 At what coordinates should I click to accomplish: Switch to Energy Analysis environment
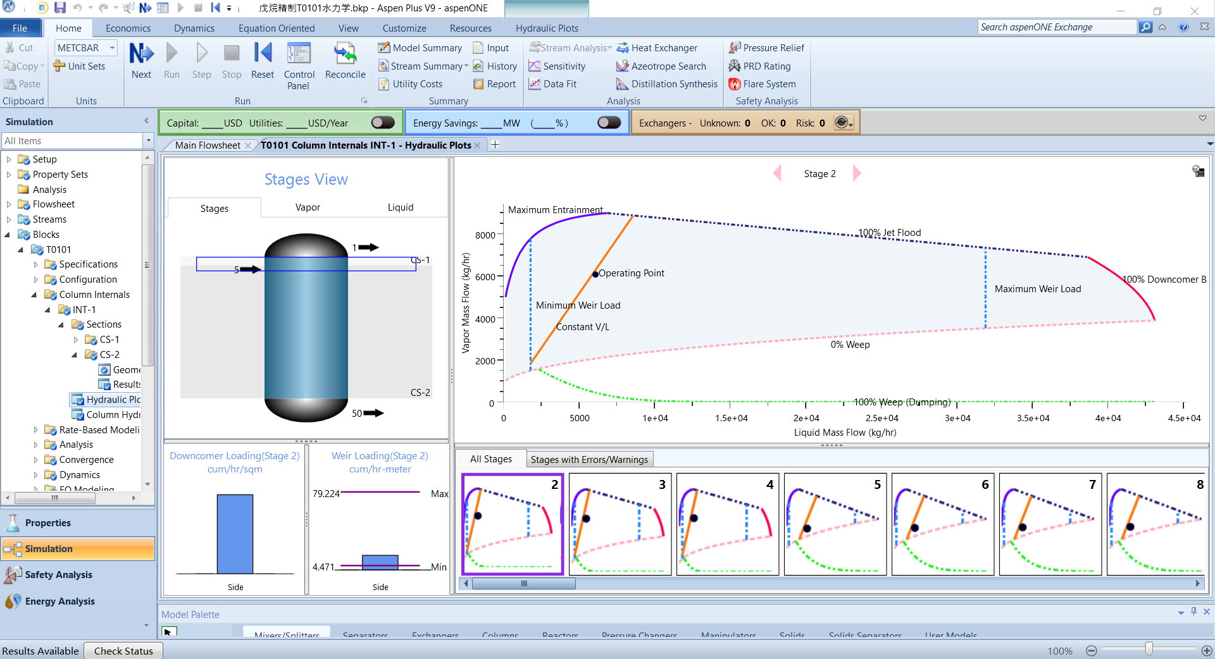(78, 601)
